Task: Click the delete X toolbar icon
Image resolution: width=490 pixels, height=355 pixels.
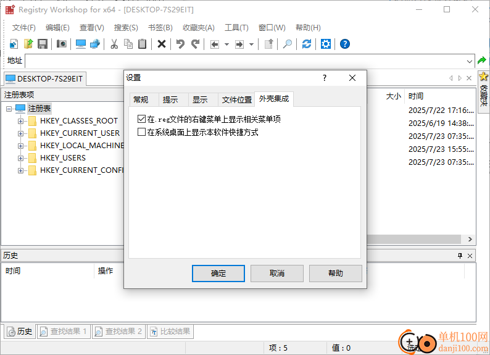Action: click(x=162, y=44)
